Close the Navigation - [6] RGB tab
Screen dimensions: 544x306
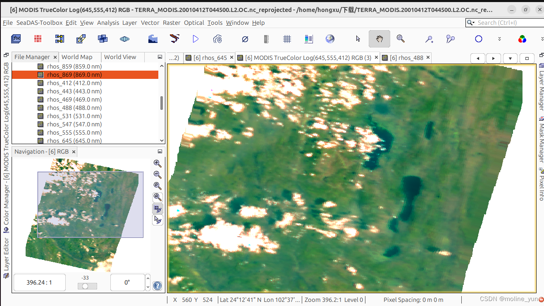click(x=74, y=152)
